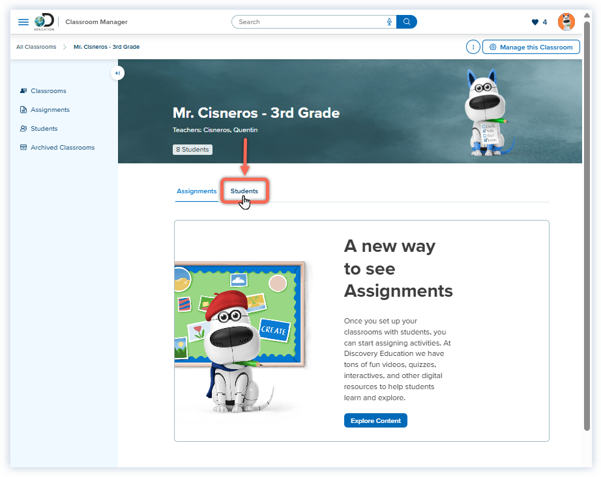Click the Explore Content button
Screen dimensions: 601x477
click(375, 420)
